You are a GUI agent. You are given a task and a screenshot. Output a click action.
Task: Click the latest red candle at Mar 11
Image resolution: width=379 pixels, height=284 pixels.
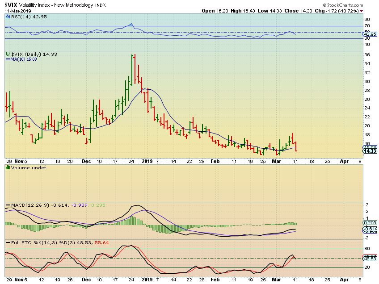pyautogui.click(x=296, y=146)
